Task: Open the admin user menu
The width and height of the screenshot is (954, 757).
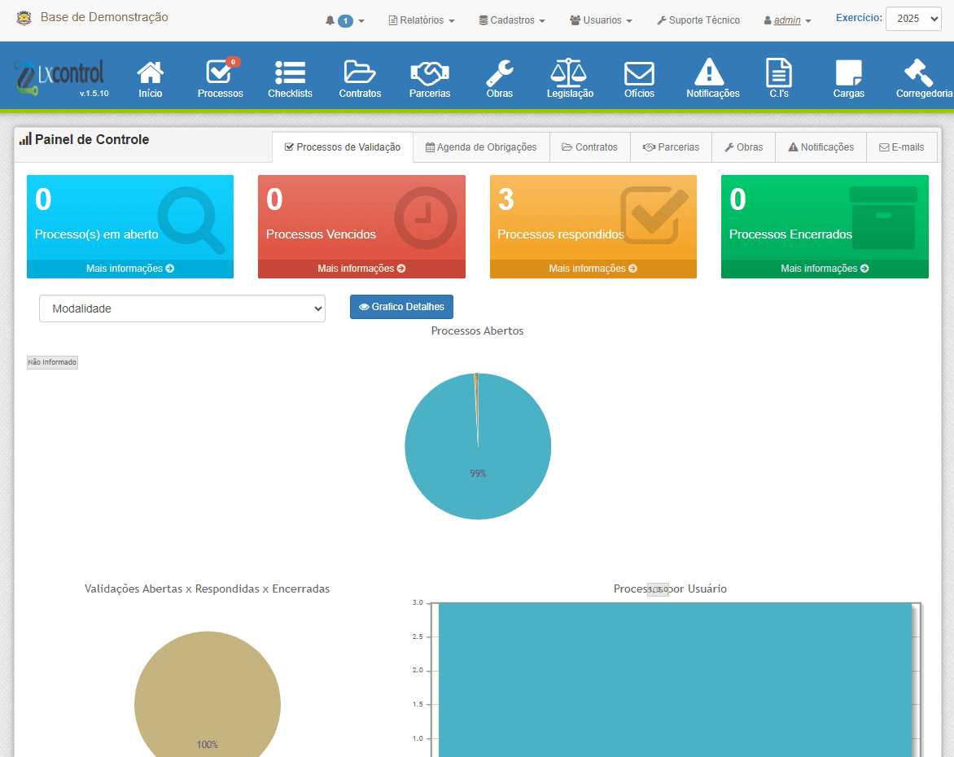Action: click(x=787, y=20)
